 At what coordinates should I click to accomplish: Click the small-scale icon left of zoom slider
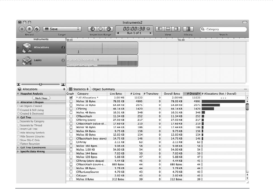coord(18,84)
